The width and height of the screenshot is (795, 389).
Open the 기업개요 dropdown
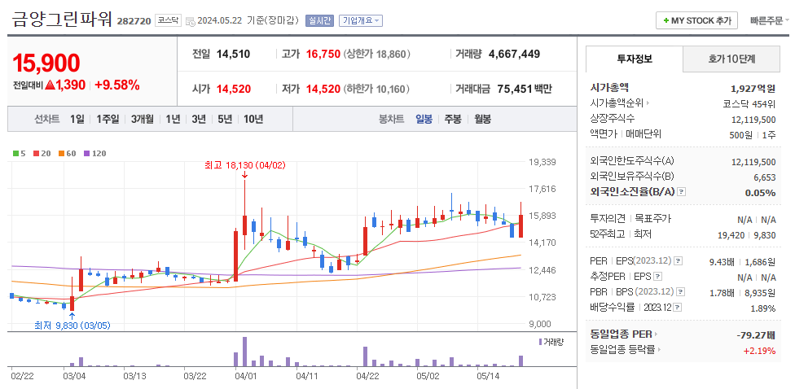point(361,21)
